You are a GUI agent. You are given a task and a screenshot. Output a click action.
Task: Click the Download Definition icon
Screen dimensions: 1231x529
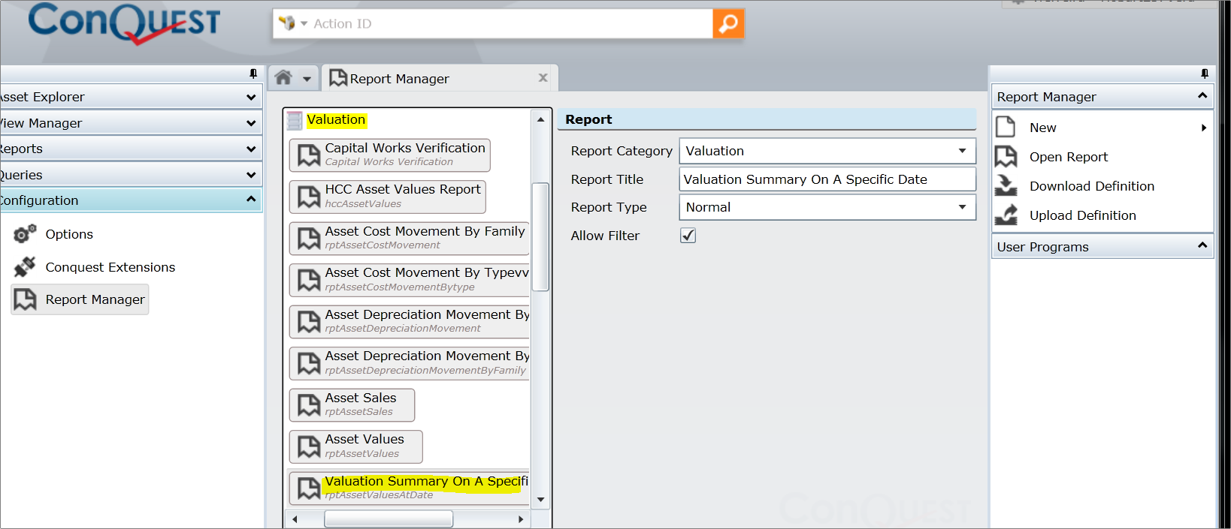(x=1006, y=185)
